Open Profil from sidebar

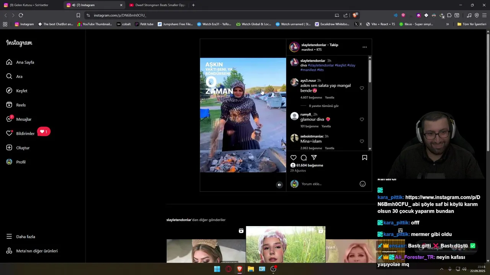pos(16,162)
